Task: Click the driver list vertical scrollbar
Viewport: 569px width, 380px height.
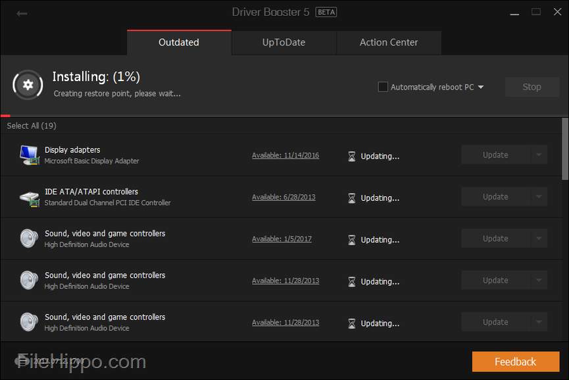Action: (x=565, y=149)
